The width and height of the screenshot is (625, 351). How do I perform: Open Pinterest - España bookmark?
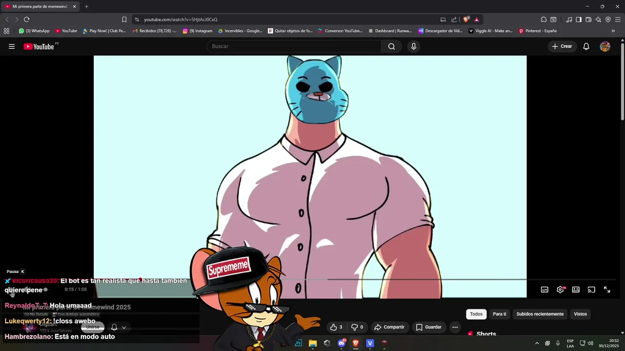point(538,31)
